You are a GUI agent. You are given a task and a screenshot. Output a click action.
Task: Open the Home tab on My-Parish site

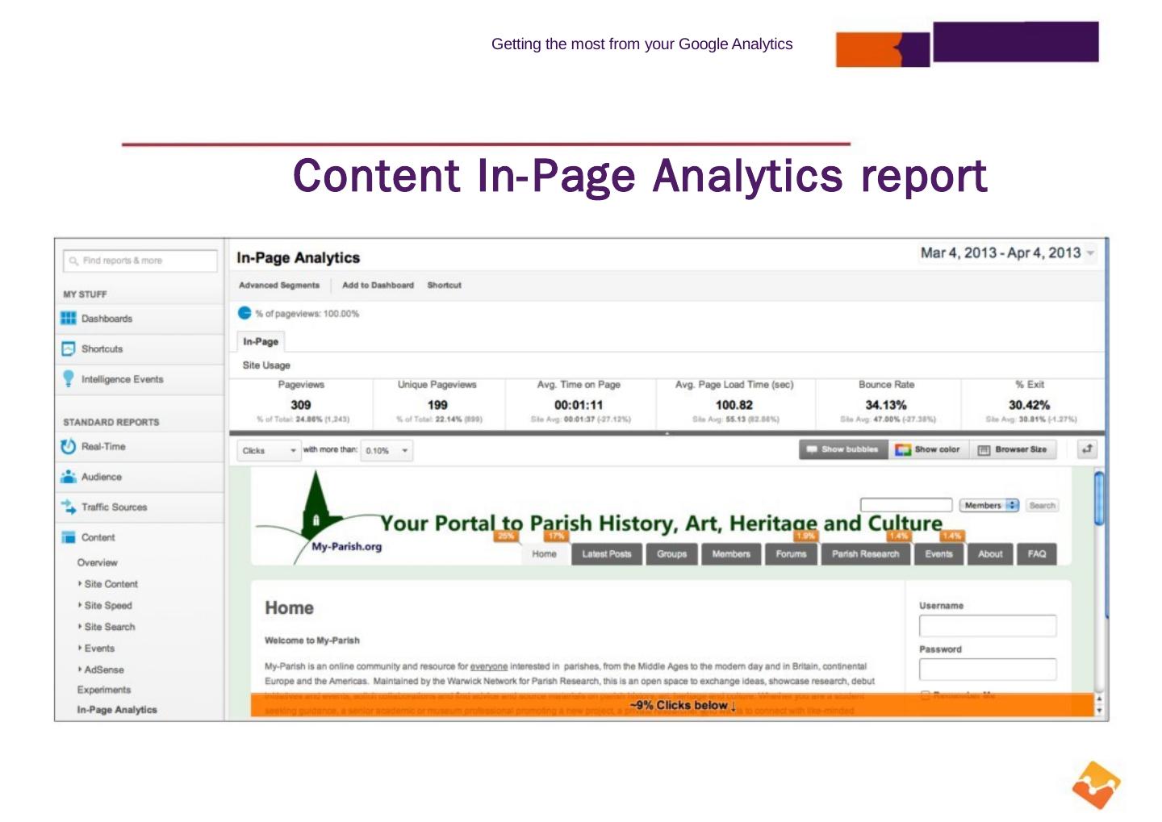(x=545, y=554)
